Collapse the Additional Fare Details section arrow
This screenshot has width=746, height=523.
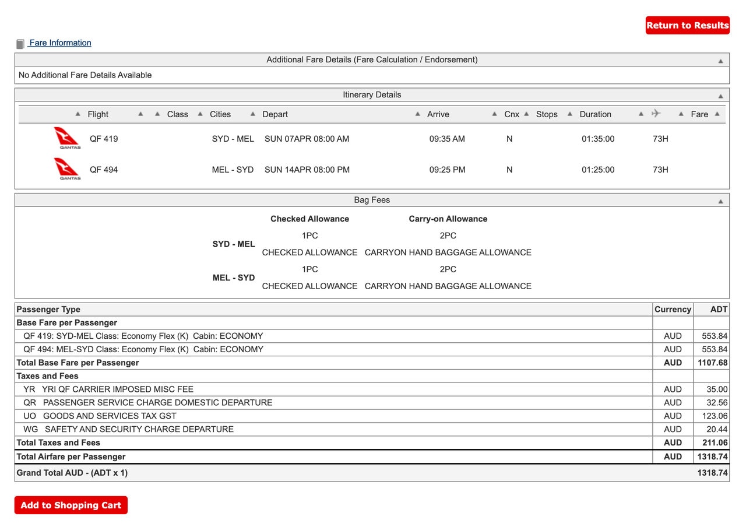point(720,61)
